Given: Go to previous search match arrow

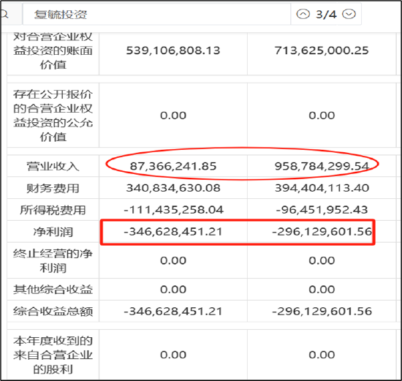Looking at the screenshot, I should [x=303, y=14].
